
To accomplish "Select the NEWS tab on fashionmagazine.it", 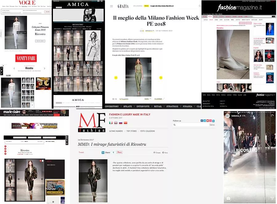I will tap(205, 17).
